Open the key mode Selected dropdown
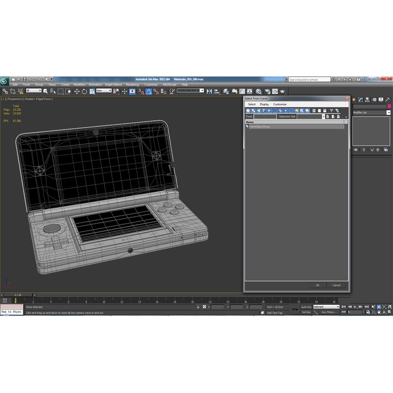This screenshot has height=393, width=393. (326, 307)
